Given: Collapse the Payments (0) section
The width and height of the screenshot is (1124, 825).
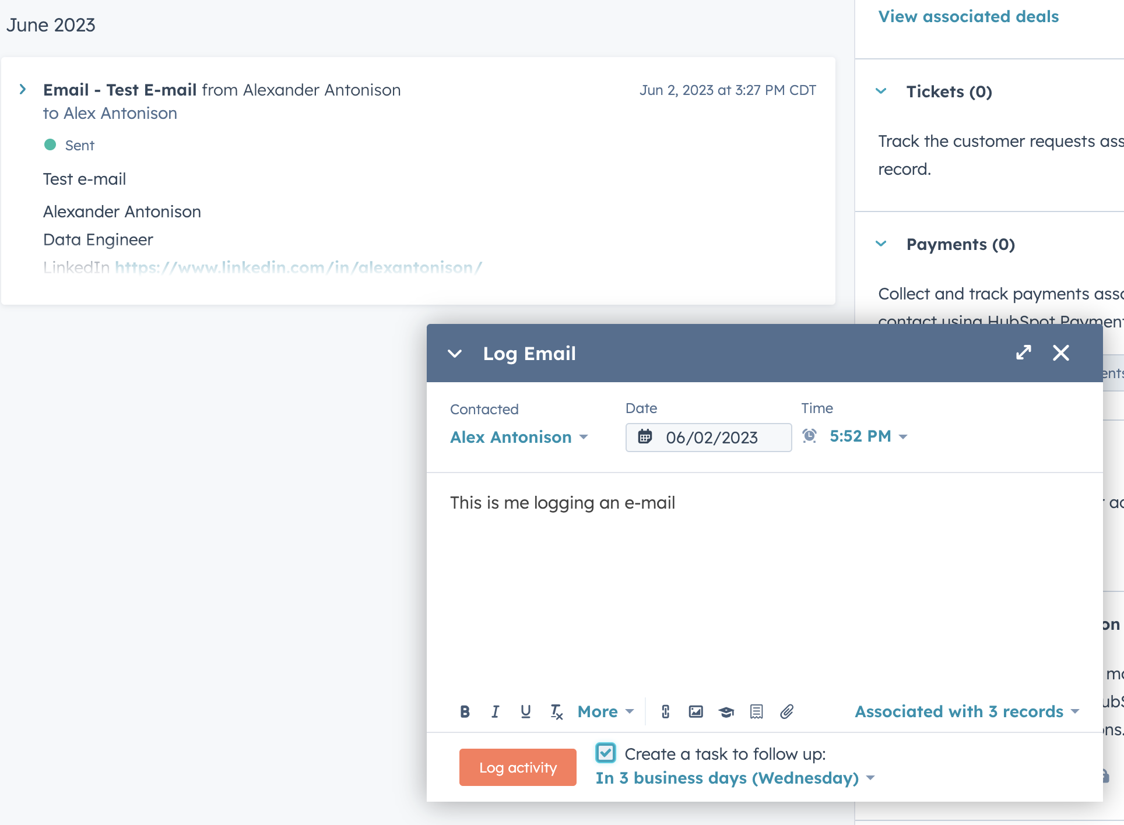Looking at the screenshot, I should click(x=881, y=244).
